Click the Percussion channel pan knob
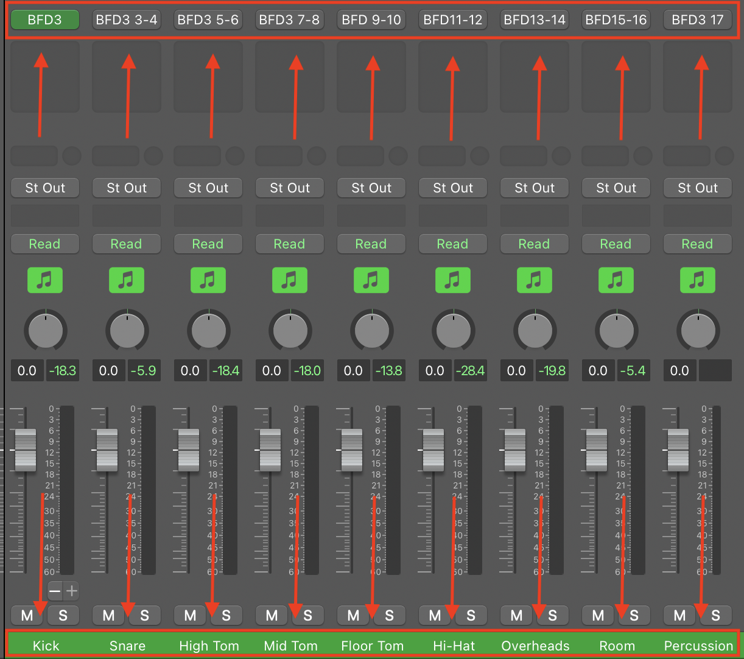Viewport: 744px width, 659px height. [698, 331]
